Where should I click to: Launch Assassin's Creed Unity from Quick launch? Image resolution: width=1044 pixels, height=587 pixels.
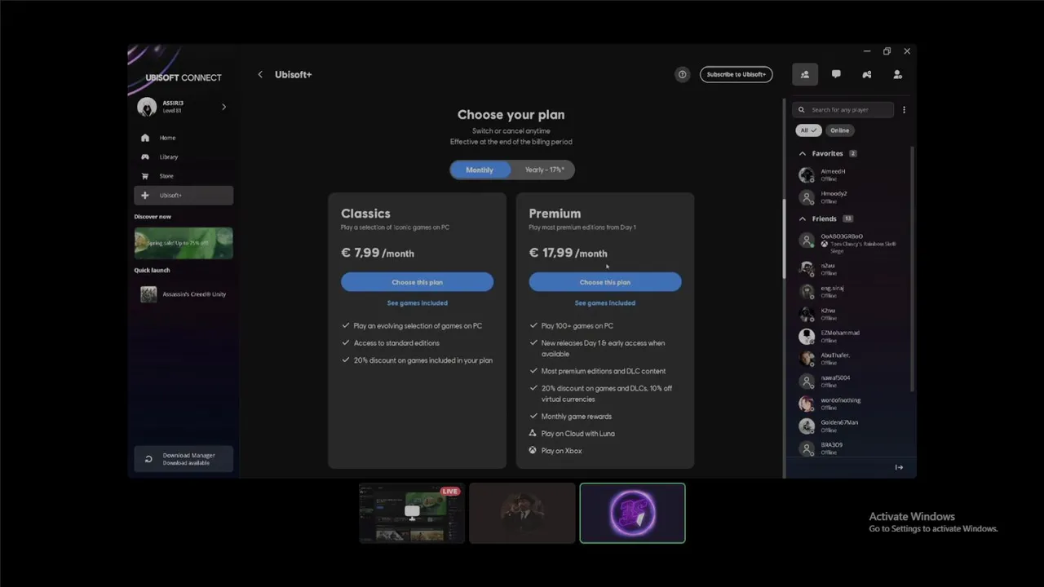click(x=184, y=294)
